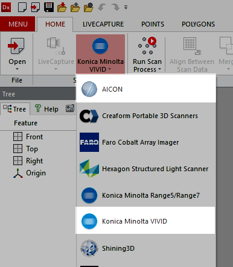
Task: Expand the LiveCapture dropdown arrow
Action: [x=56, y=69]
